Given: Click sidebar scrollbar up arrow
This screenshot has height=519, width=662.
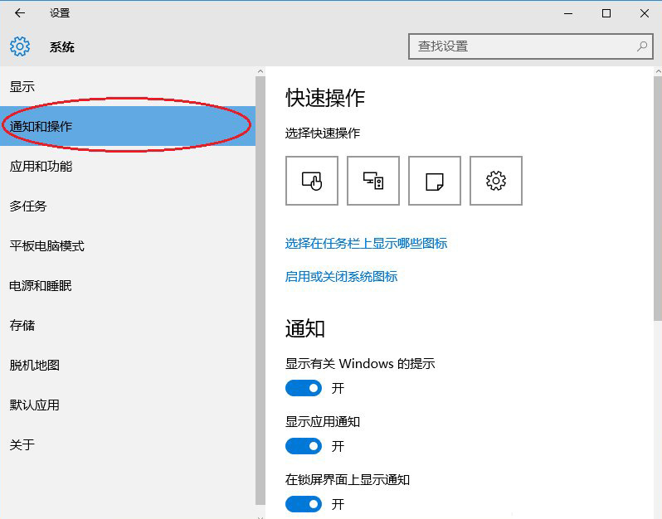Looking at the screenshot, I should [260, 71].
